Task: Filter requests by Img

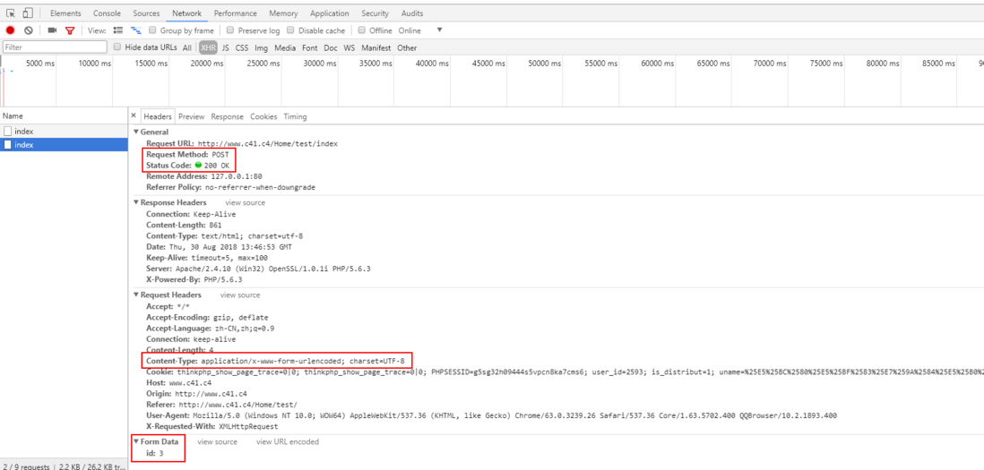Action: (x=261, y=47)
